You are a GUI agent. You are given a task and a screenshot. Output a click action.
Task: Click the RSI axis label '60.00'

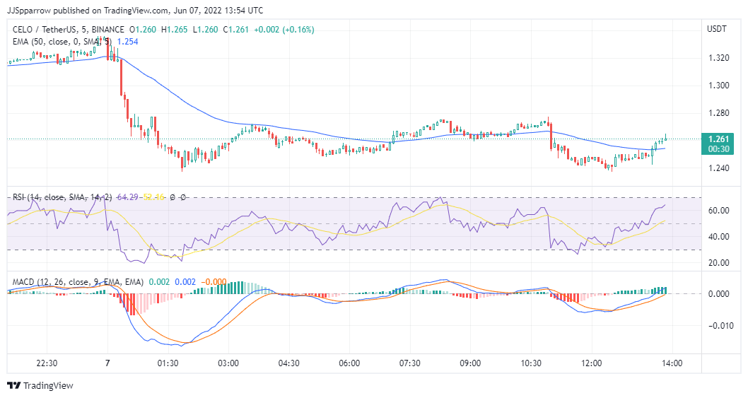718,211
